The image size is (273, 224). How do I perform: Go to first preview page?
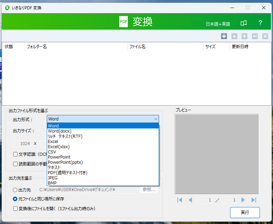pyautogui.click(x=180, y=200)
